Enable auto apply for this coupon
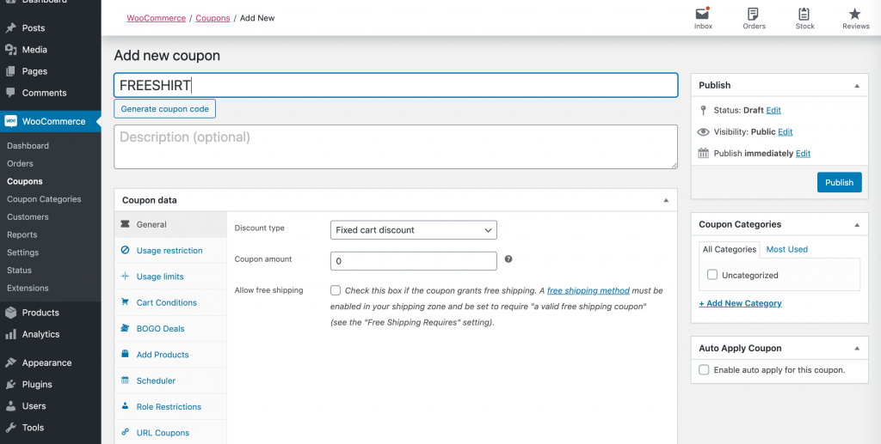Viewport: 881px width, 444px height. pyautogui.click(x=705, y=370)
